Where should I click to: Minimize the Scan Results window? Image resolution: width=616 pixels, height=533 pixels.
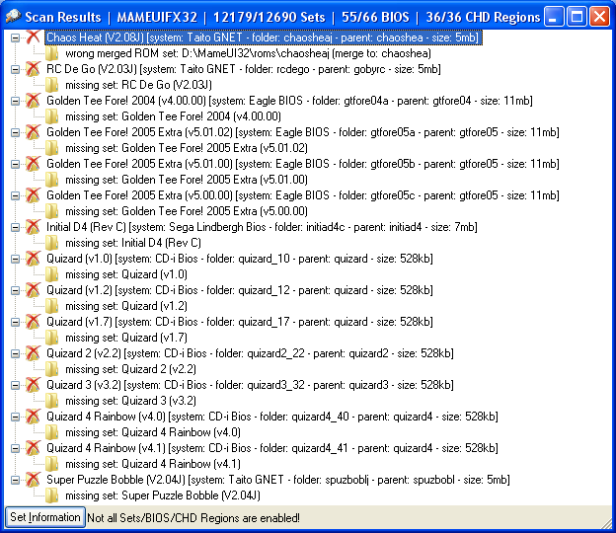click(x=554, y=17)
